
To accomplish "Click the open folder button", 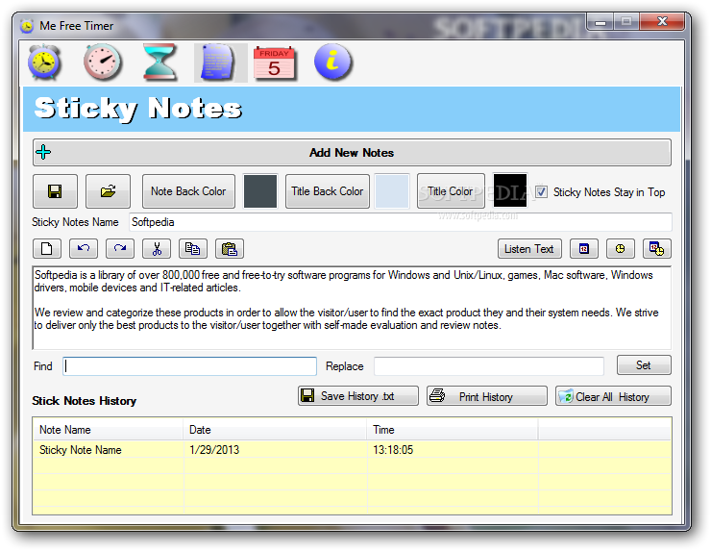I will 108,191.
